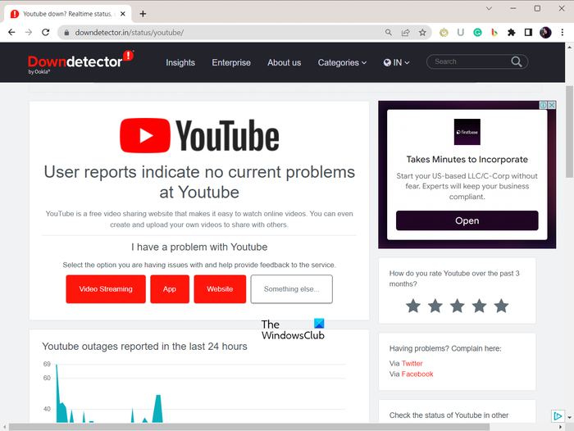Open Chrome three-dot menu
Viewport: 574px width, 431px height.
coord(563,33)
